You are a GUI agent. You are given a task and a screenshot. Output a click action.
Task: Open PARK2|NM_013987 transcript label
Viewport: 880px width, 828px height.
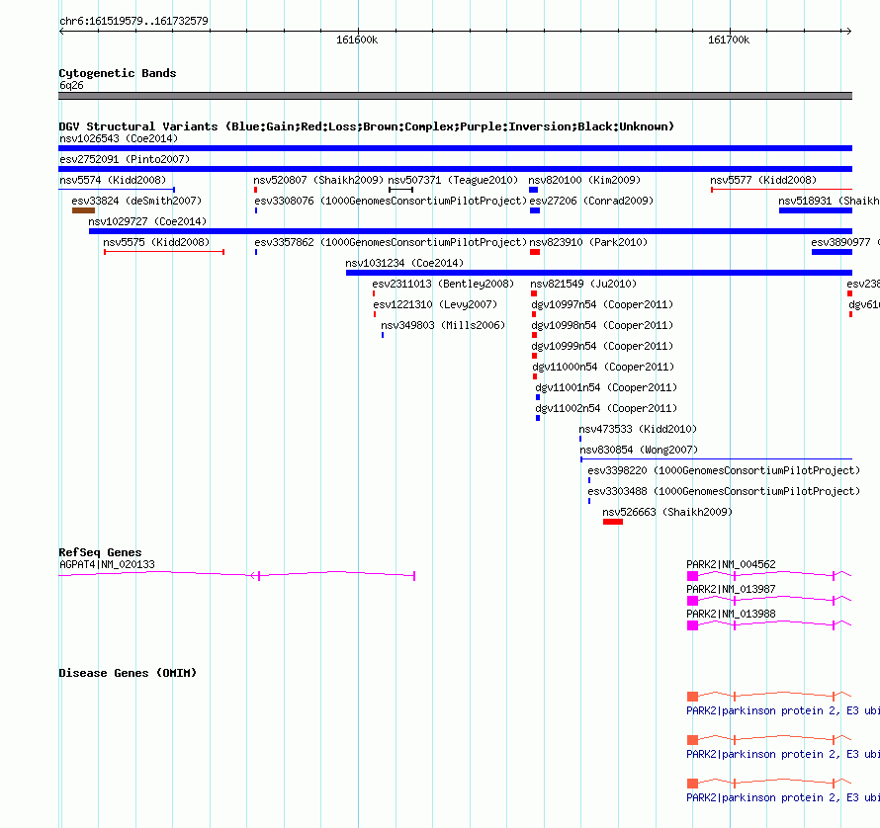coord(732,589)
